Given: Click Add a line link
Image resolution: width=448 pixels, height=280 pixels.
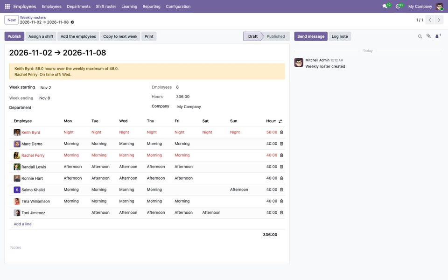Looking at the screenshot, I should [x=22, y=224].
